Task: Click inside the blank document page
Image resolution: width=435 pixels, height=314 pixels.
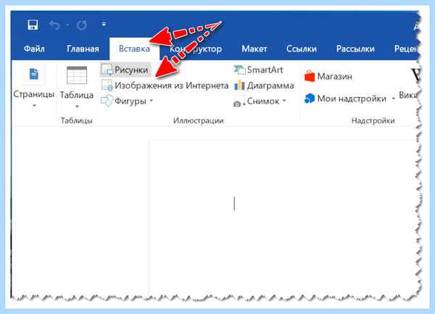Action: click(x=283, y=218)
